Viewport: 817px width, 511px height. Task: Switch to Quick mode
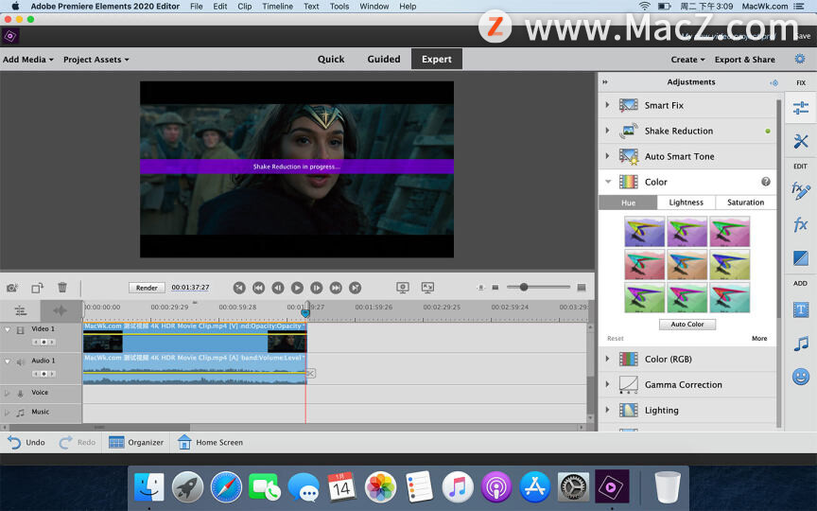click(x=331, y=59)
